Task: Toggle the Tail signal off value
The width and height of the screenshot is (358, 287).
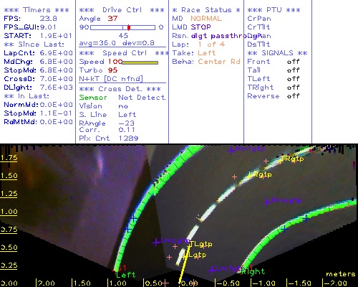Action: point(293,70)
